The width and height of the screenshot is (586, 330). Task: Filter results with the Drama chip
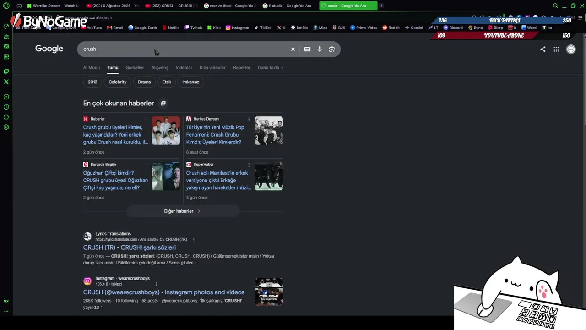click(x=144, y=82)
